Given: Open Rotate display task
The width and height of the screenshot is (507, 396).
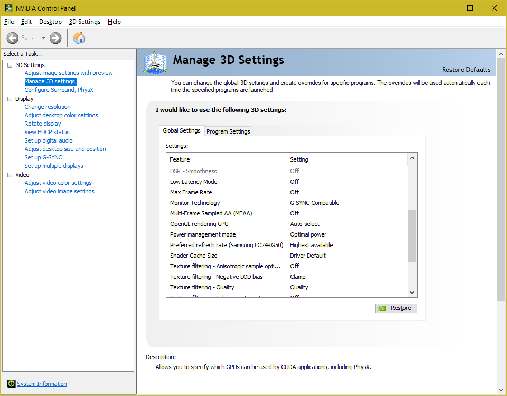Looking at the screenshot, I should (43, 124).
